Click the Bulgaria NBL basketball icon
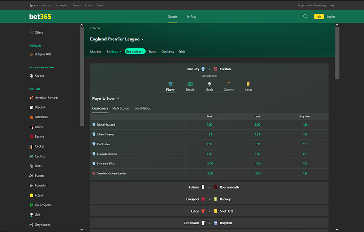Screen dimensions: 364x232 coord(31,54)
